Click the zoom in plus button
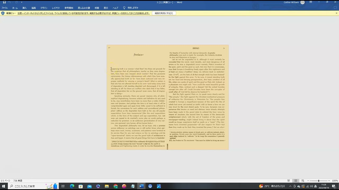The width and height of the screenshot is (339, 190). [x=329, y=181]
